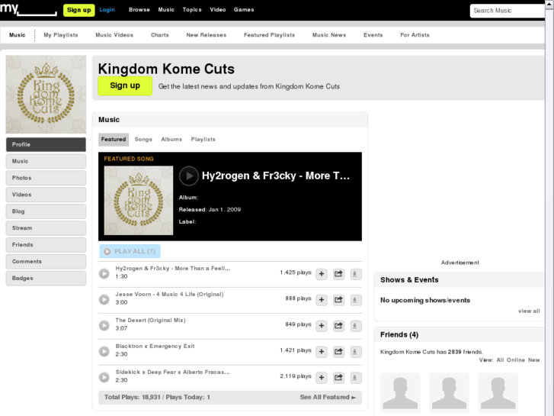Download the Jesse Voorn track
Screen dimensions: 554x416
(355, 300)
